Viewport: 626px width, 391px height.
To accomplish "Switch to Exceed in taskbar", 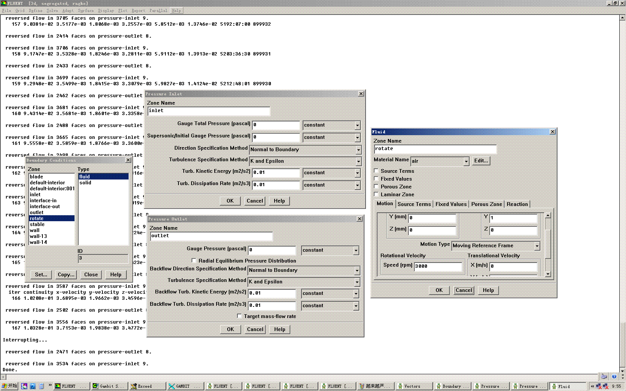I will point(147,386).
